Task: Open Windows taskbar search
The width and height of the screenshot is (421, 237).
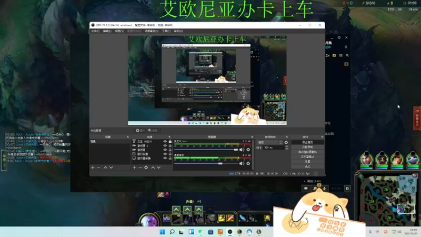Action: click(172, 232)
